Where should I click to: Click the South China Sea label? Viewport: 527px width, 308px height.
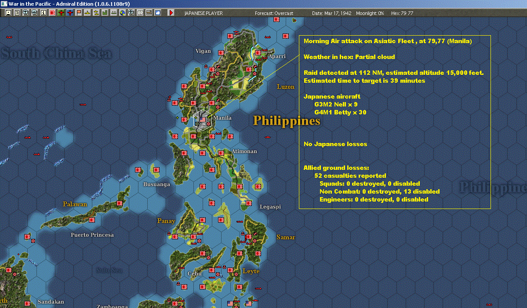click(56, 53)
